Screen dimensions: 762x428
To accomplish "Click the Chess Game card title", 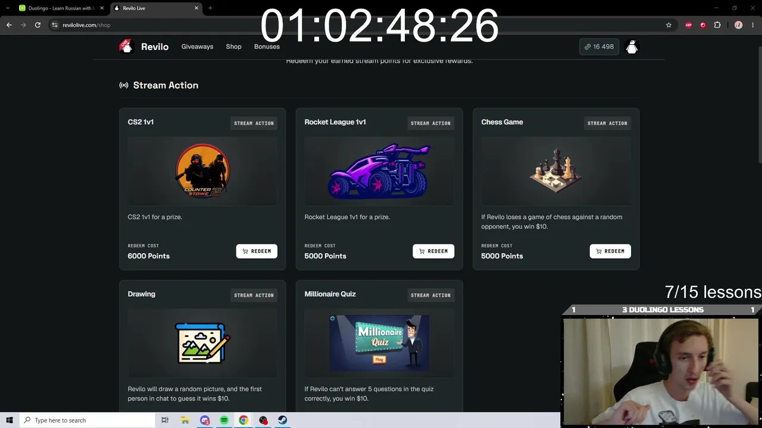I will pyautogui.click(x=502, y=122).
